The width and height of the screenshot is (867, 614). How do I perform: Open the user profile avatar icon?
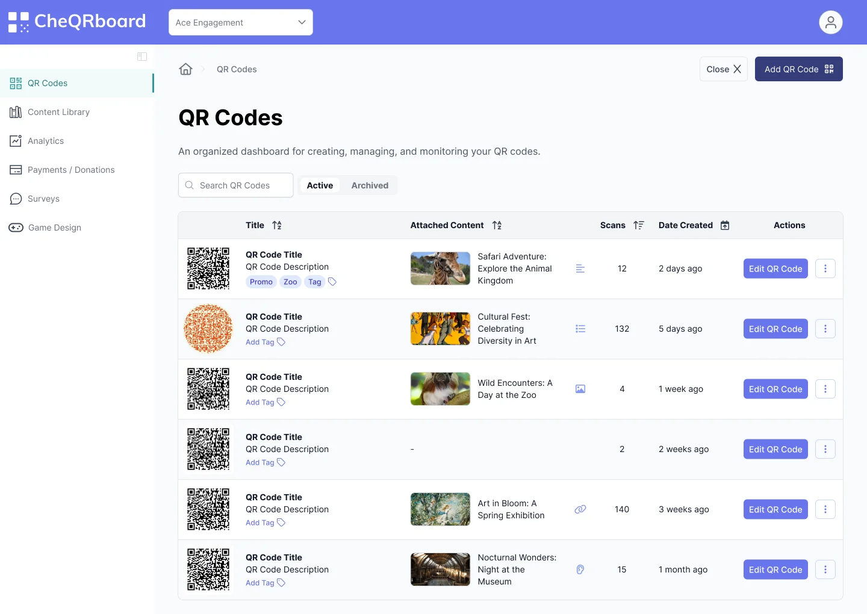click(x=830, y=22)
